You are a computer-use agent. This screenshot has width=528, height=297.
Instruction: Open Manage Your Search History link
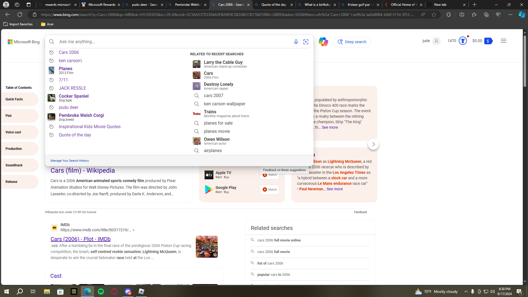pyautogui.click(x=70, y=161)
